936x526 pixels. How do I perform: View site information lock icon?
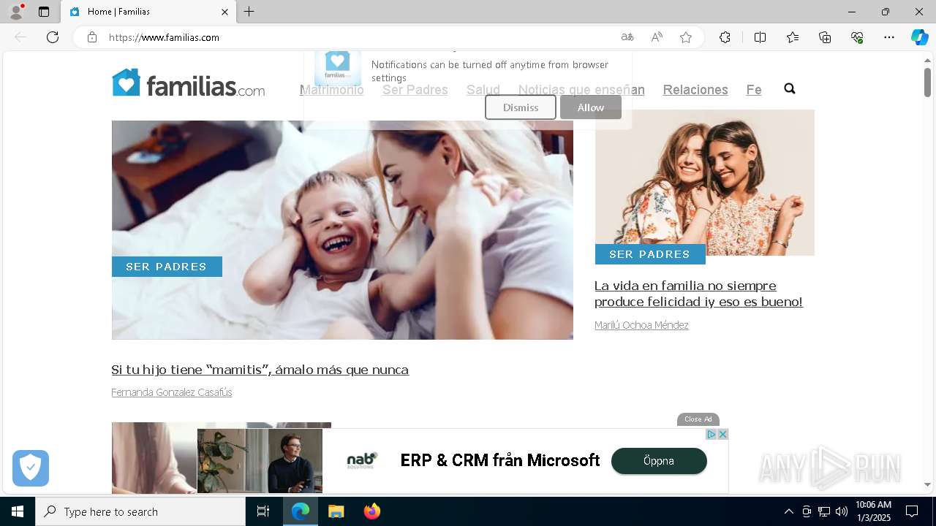(92, 37)
